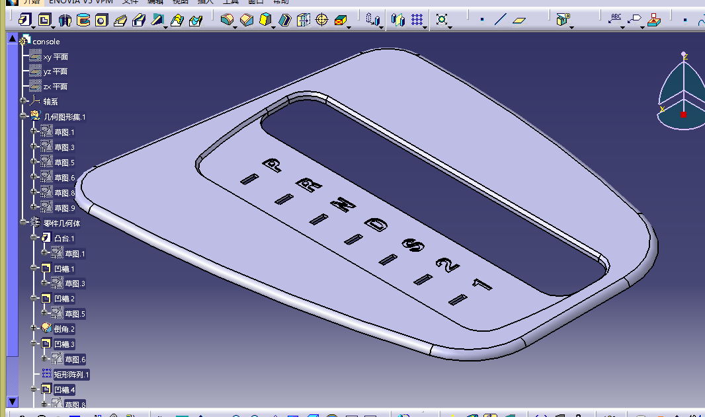Select the Stiffener tool

157,20
